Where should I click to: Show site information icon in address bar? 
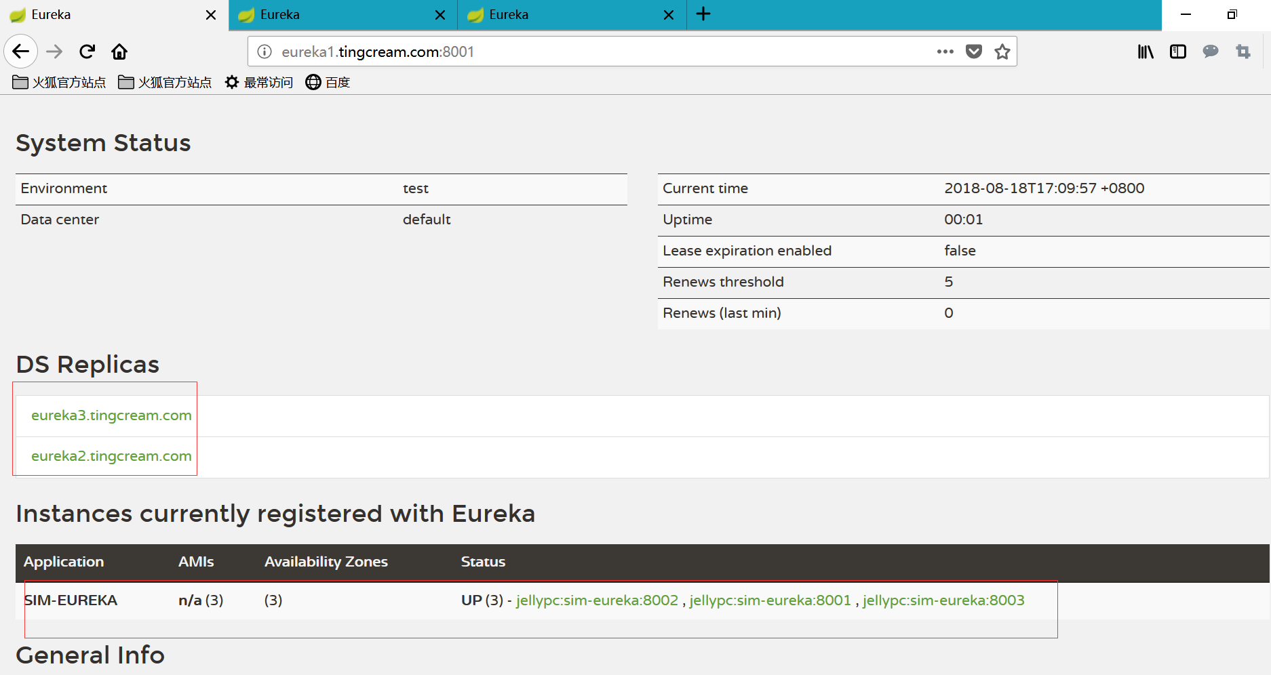tap(265, 52)
